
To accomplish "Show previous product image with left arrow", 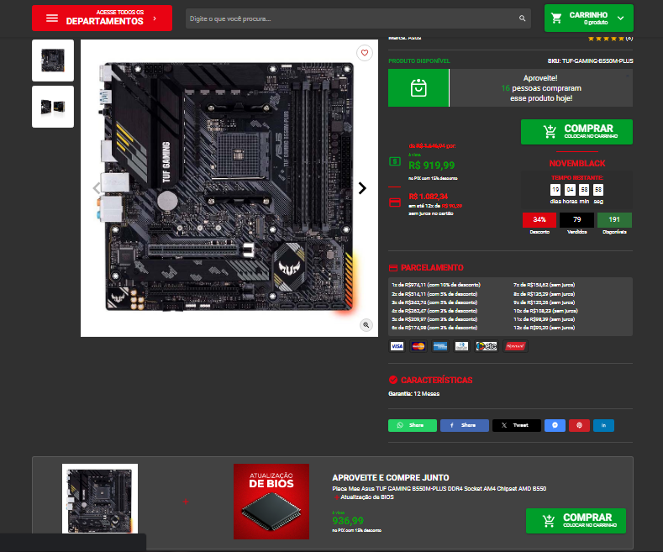I will pyautogui.click(x=97, y=188).
